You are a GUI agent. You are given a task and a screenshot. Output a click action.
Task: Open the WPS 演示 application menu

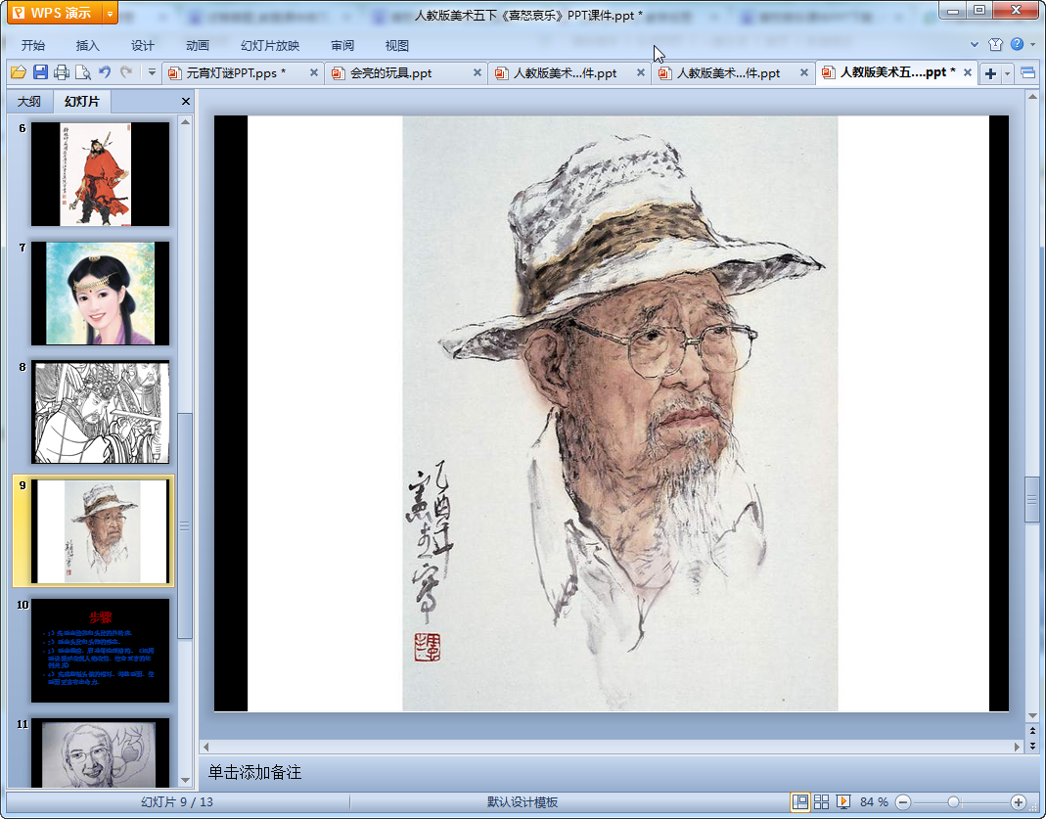click(54, 13)
